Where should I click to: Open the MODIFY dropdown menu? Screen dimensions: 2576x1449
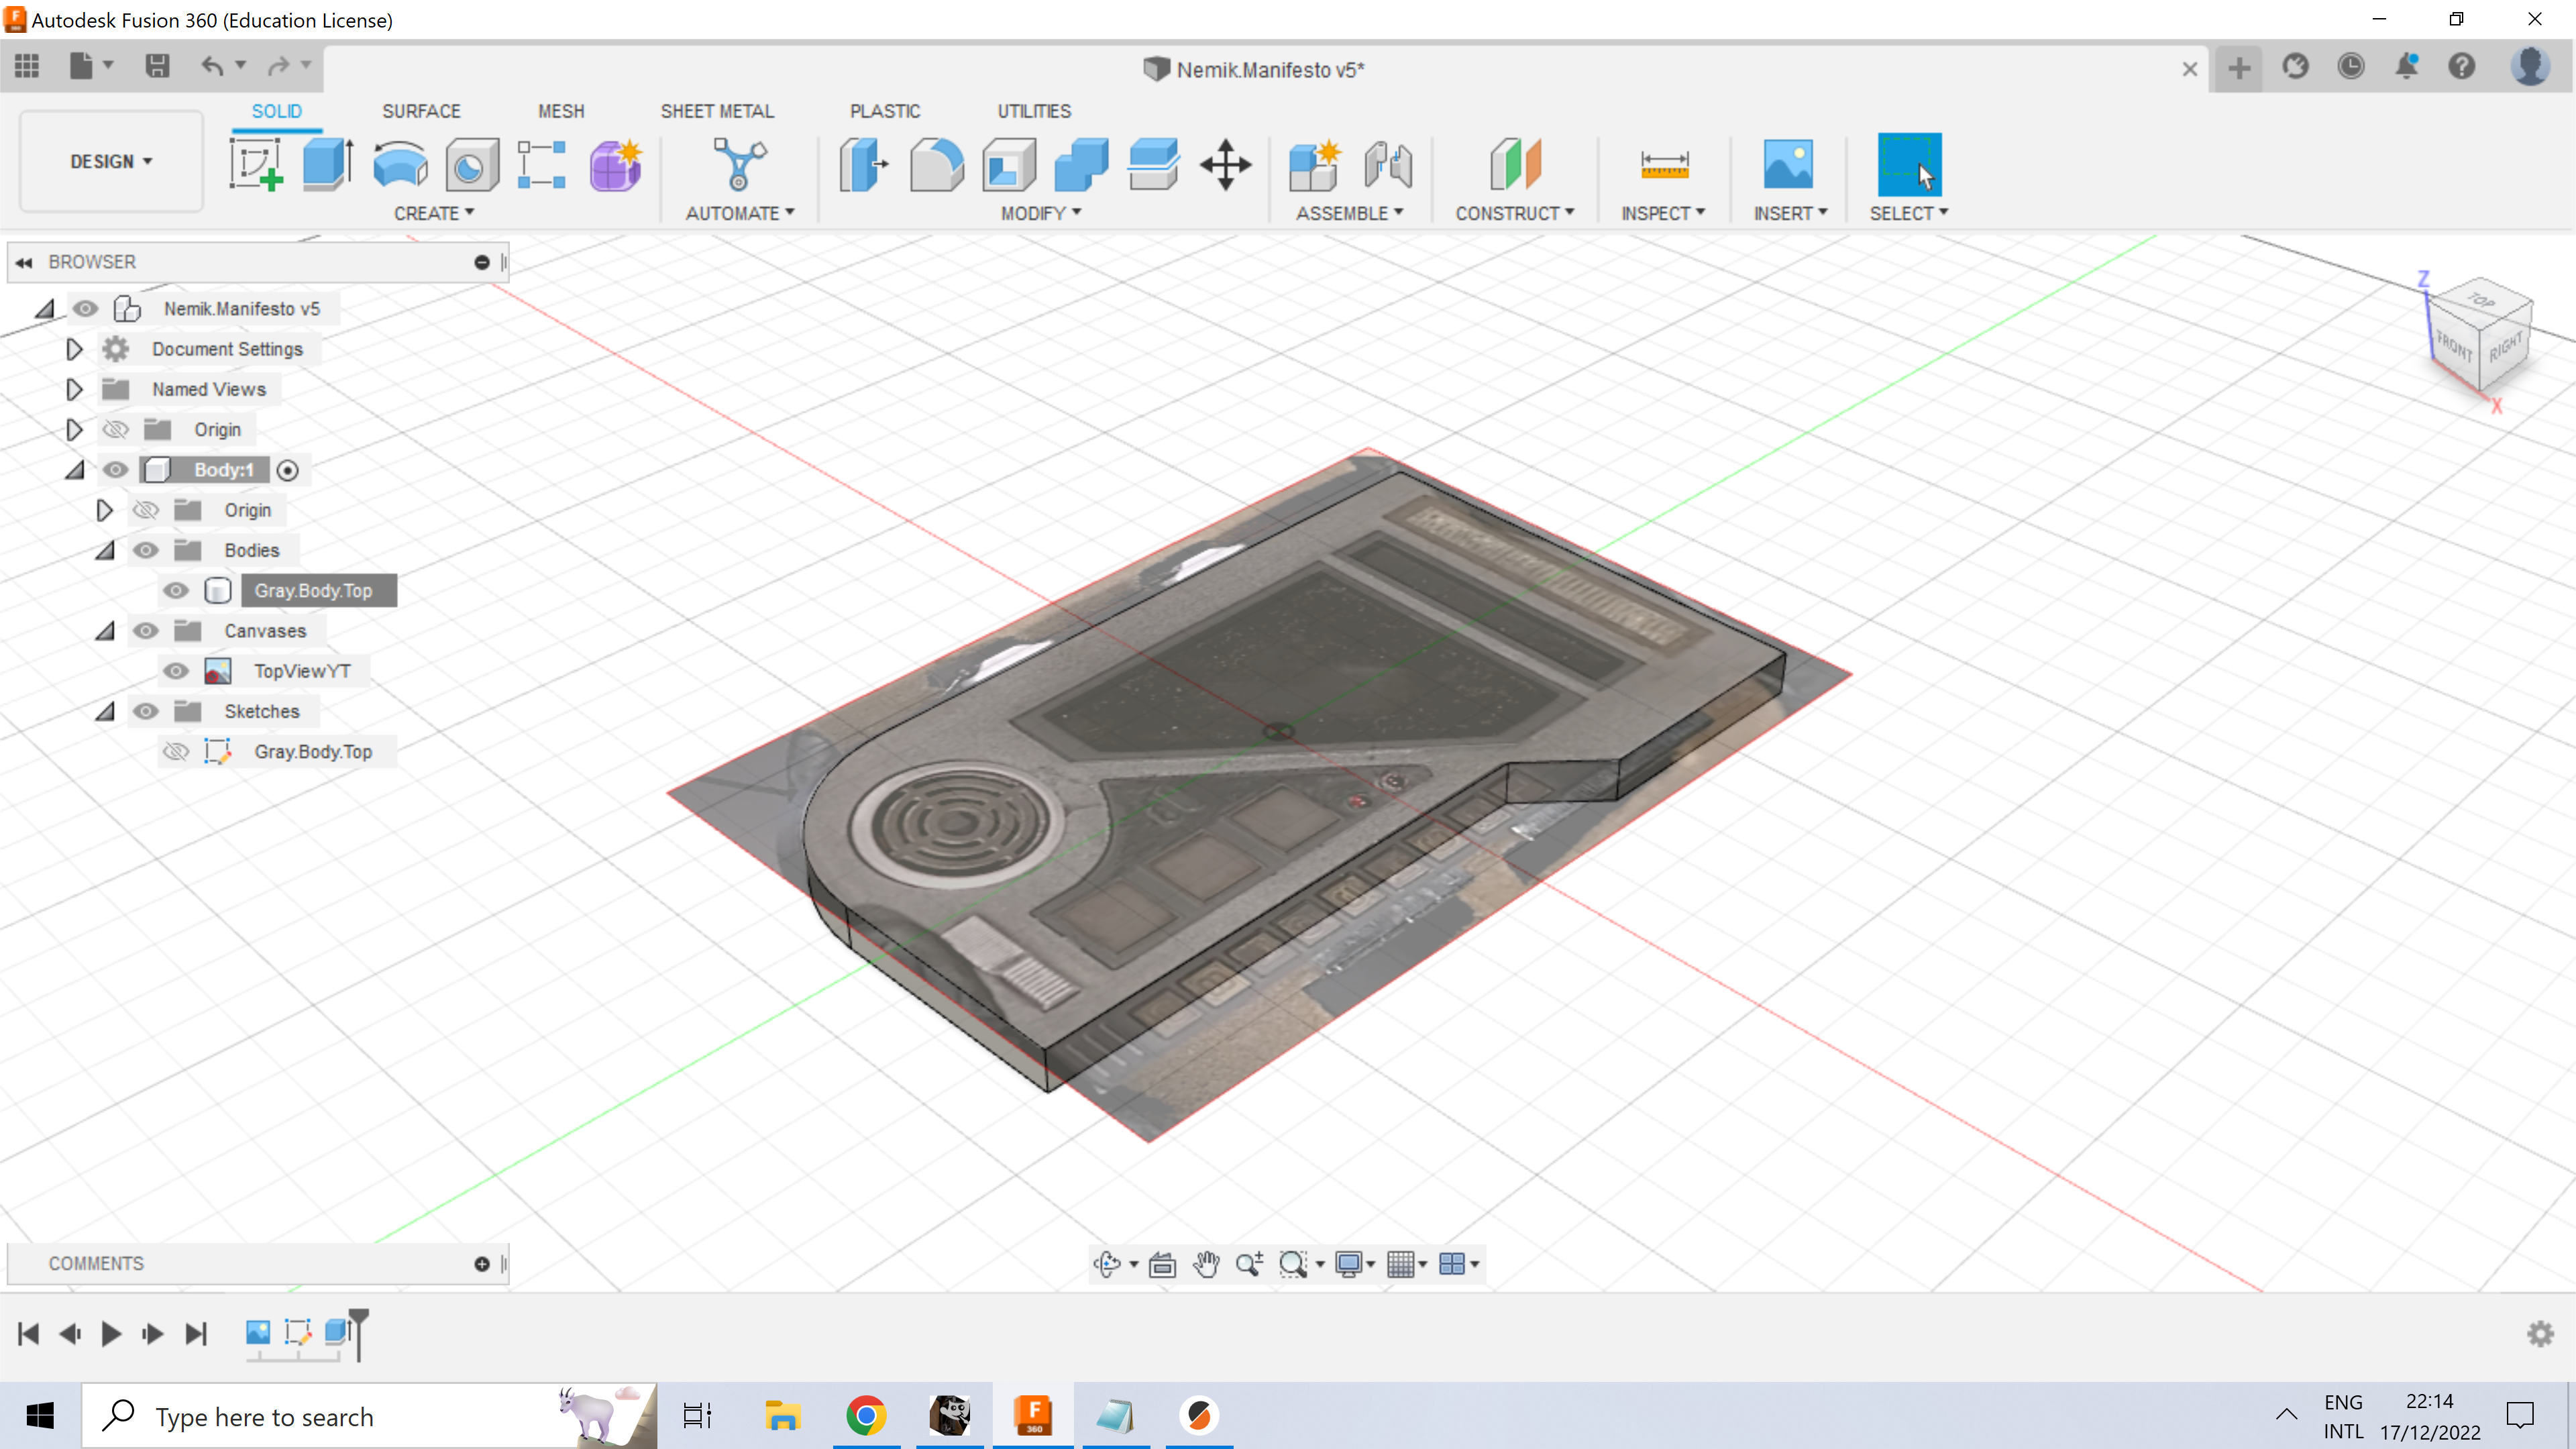[1041, 213]
